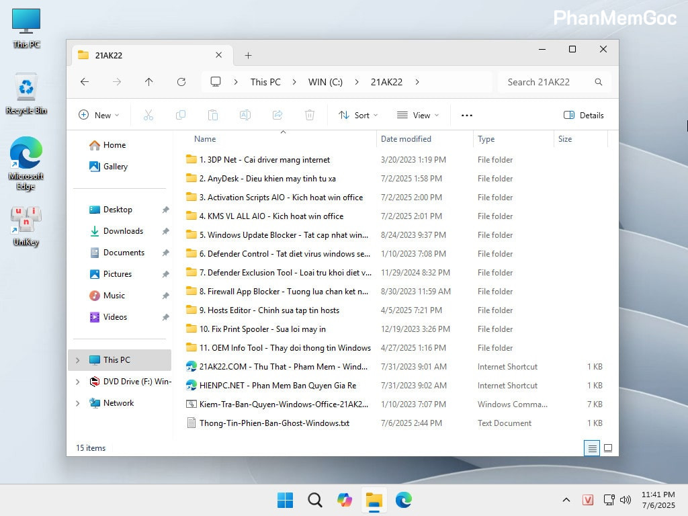The image size is (688, 516).
Task: Open the Share icon in the toolbar
Action: tap(277, 115)
